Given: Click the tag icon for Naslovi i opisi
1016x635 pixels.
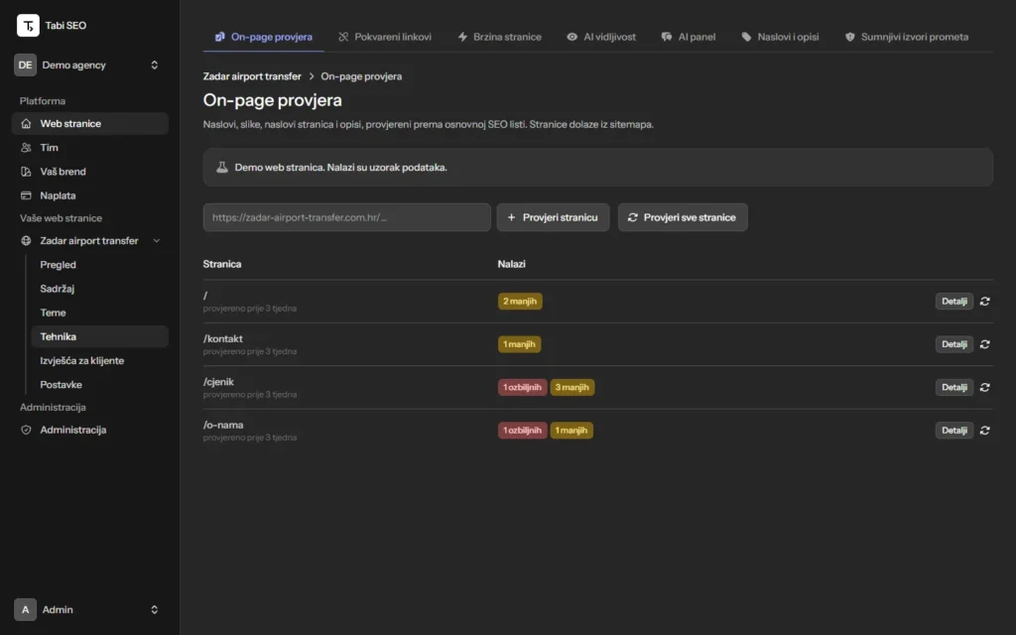Looking at the screenshot, I should (x=746, y=37).
